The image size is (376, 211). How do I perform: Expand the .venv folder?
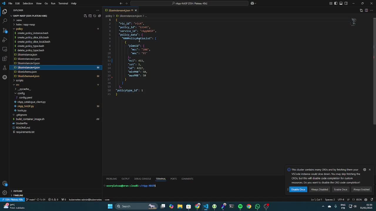[x=19, y=20]
